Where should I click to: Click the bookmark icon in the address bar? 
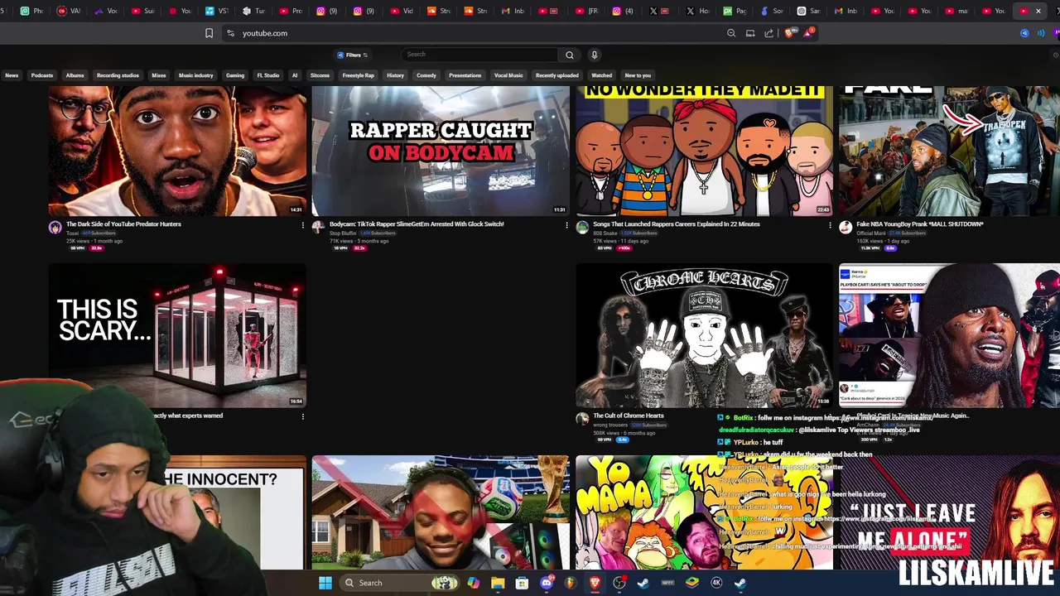pyautogui.click(x=209, y=33)
